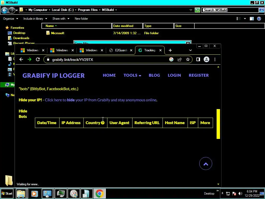Open view options dropdown arrow in Explorer
This screenshot has width=265, height=199.
[x=245, y=19]
